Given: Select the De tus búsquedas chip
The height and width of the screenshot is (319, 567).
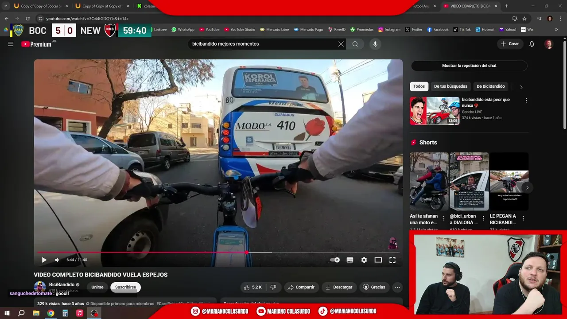Looking at the screenshot, I should click(450, 86).
